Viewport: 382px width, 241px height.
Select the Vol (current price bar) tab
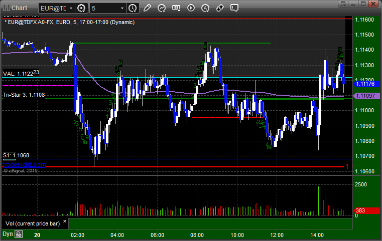[x=33, y=224]
